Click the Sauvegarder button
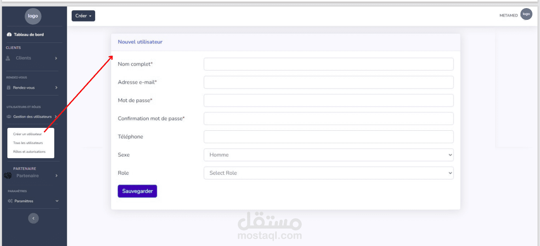Image resolution: width=540 pixels, height=246 pixels. coord(137,191)
